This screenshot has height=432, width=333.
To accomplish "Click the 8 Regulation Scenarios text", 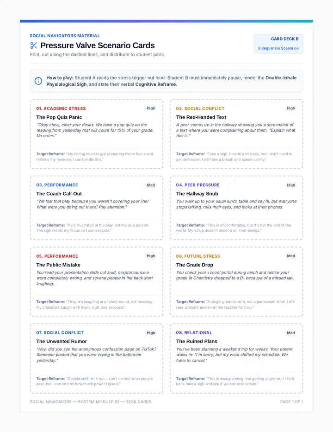I will point(278,48).
